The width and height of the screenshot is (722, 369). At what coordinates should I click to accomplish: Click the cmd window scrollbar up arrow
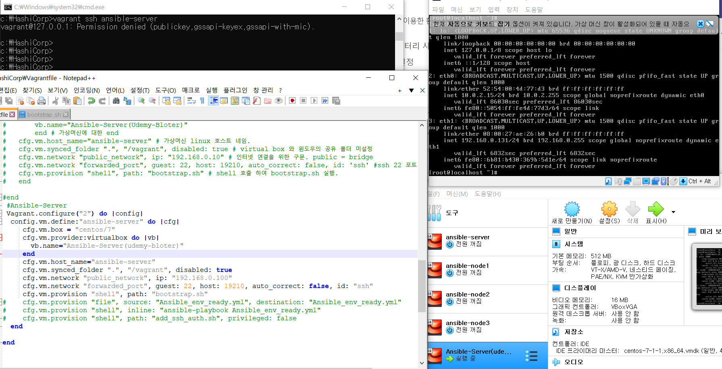(399, 19)
